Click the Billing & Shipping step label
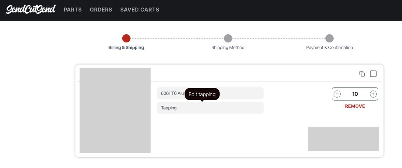The width and height of the screenshot is (402, 168). [x=126, y=47]
